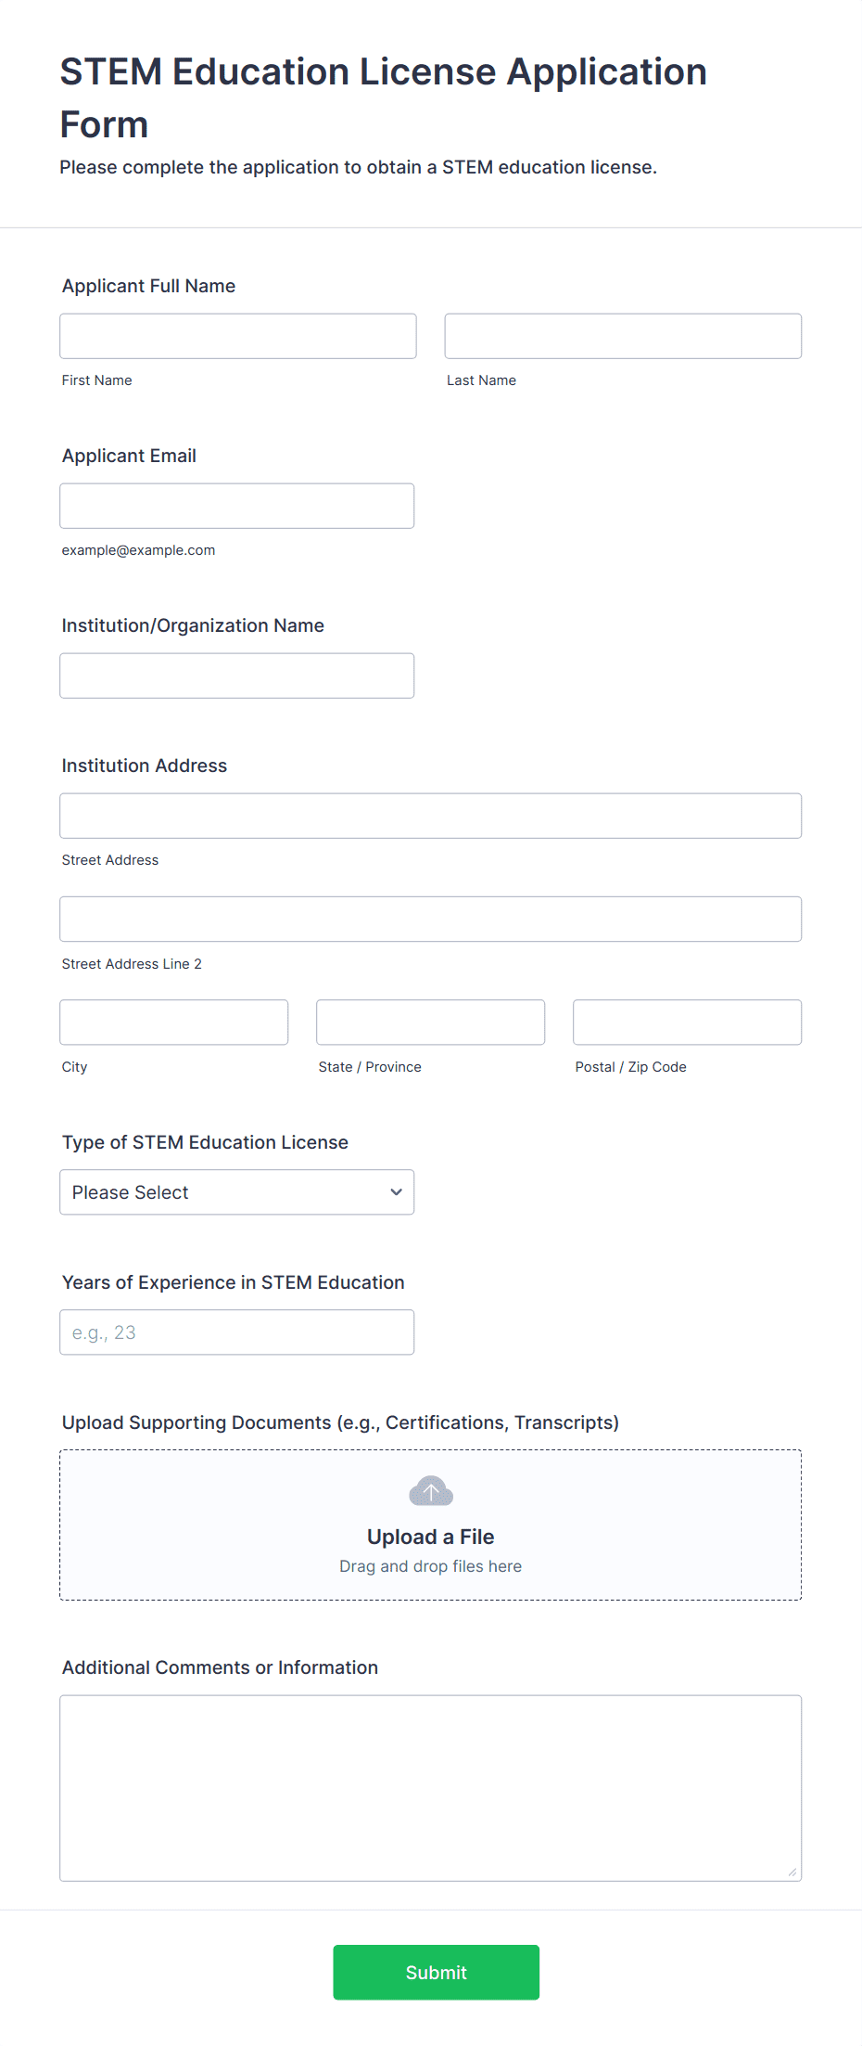Click the Upload a File text

[431, 1537]
